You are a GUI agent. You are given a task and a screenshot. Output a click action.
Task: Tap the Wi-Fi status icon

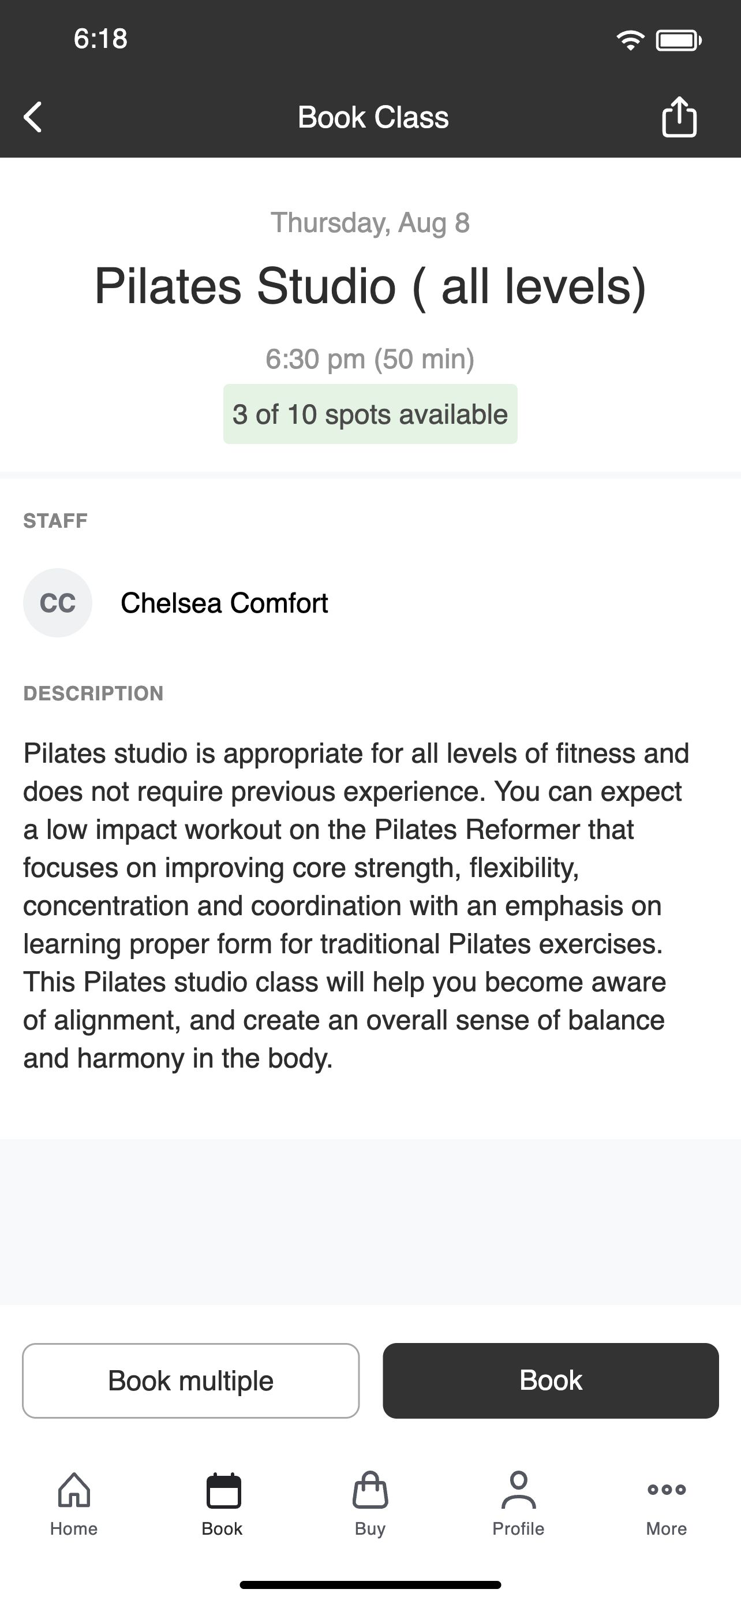[630, 40]
